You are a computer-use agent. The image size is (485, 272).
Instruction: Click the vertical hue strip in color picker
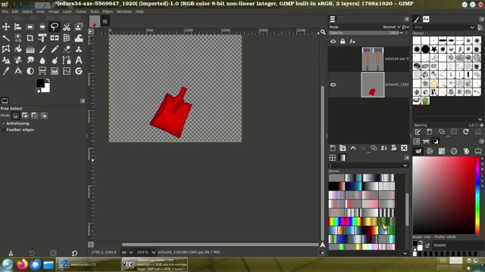click(477, 195)
